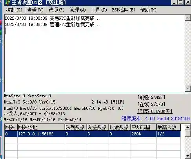Click the Run17/9 Soc0/0 Usr0/15 status line
The width and height of the screenshot is (191, 159).
pyautogui.click(x=30, y=102)
